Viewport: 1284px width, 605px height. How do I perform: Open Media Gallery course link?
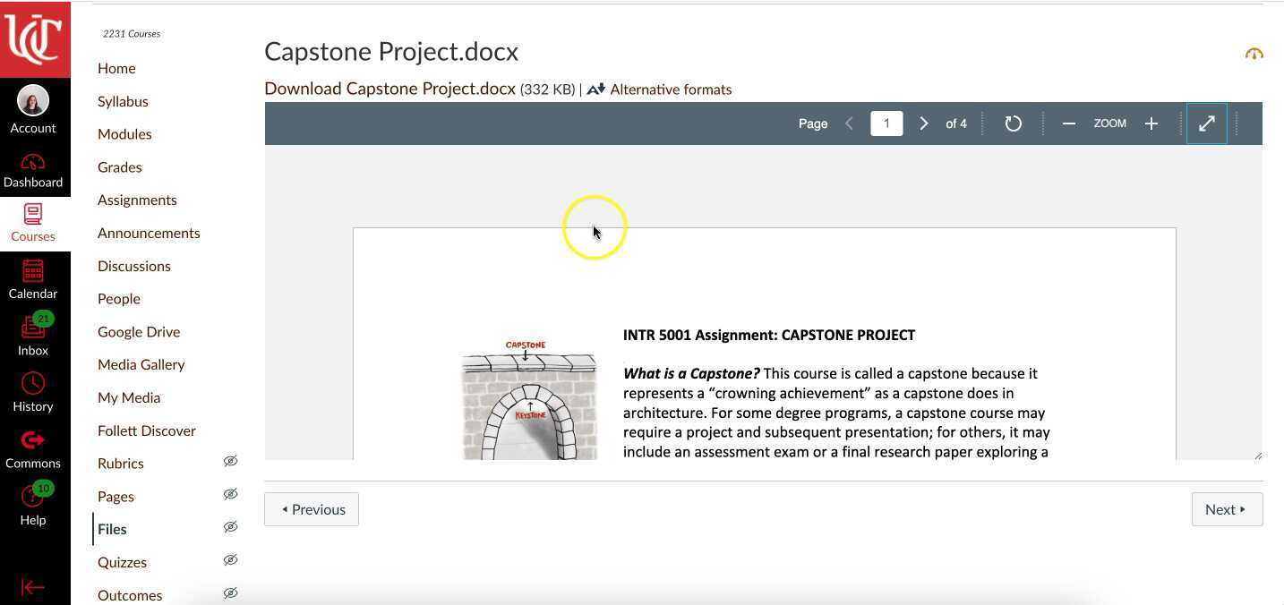pyautogui.click(x=141, y=364)
